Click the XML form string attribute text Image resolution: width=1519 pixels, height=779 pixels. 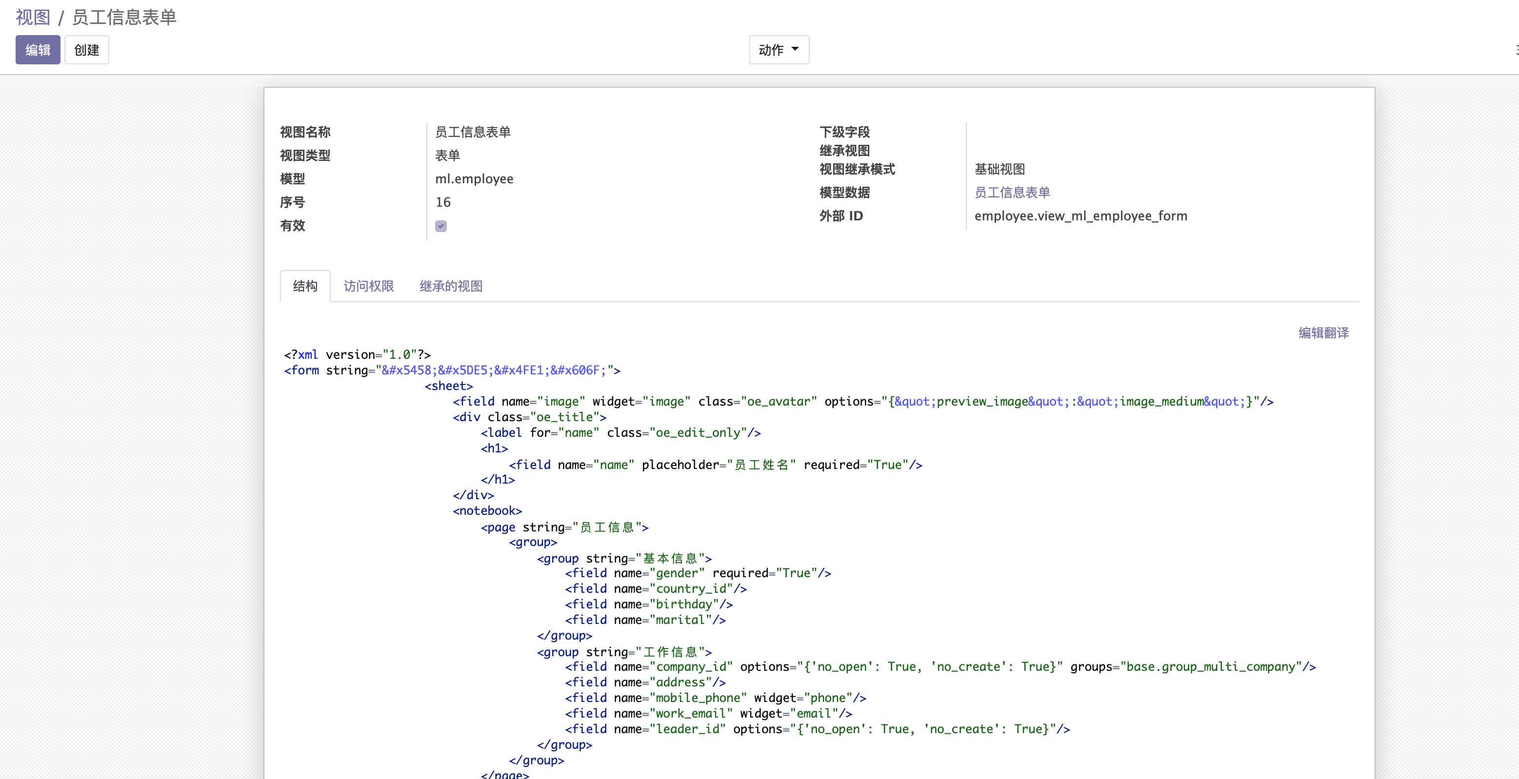click(498, 370)
